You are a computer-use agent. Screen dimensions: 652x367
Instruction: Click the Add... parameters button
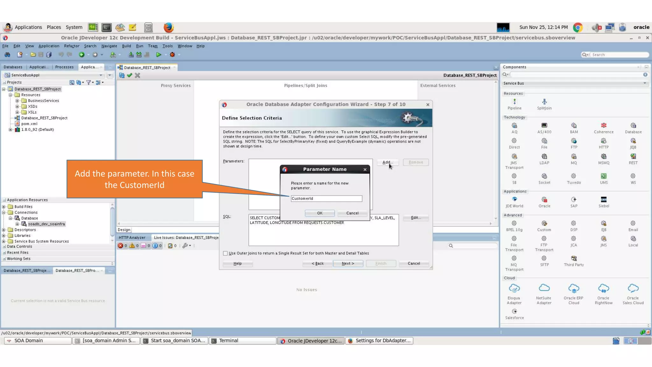click(x=388, y=162)
